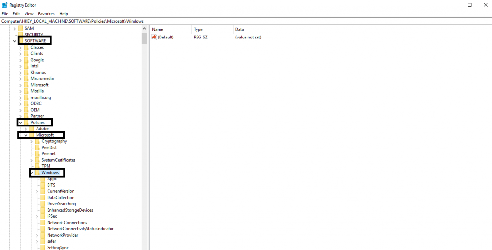Maximize the Registry Editor window
Image resolution: width=492 pixels, height=250 pixels.
point(470,5)
